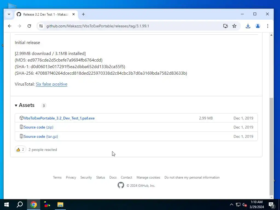Viewport: 280px width, 210px height.
Task: Click the scrollbar up arrow
Action: (271, 35)
